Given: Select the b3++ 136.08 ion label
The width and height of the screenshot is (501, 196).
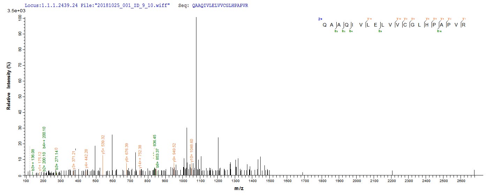Looking at the screenshot, I should [x=33, y=160].
